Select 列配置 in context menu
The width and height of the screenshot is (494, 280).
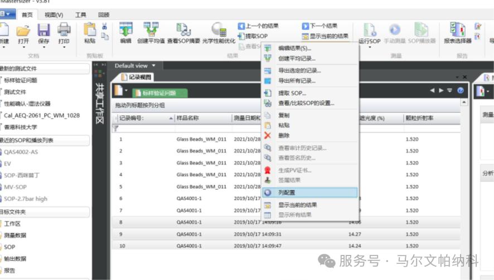(x=310, y=193)
